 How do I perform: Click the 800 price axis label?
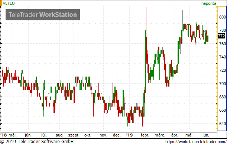point(223,17)
